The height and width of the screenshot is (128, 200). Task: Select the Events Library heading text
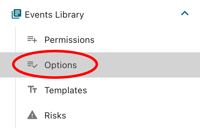pos(54,15)
